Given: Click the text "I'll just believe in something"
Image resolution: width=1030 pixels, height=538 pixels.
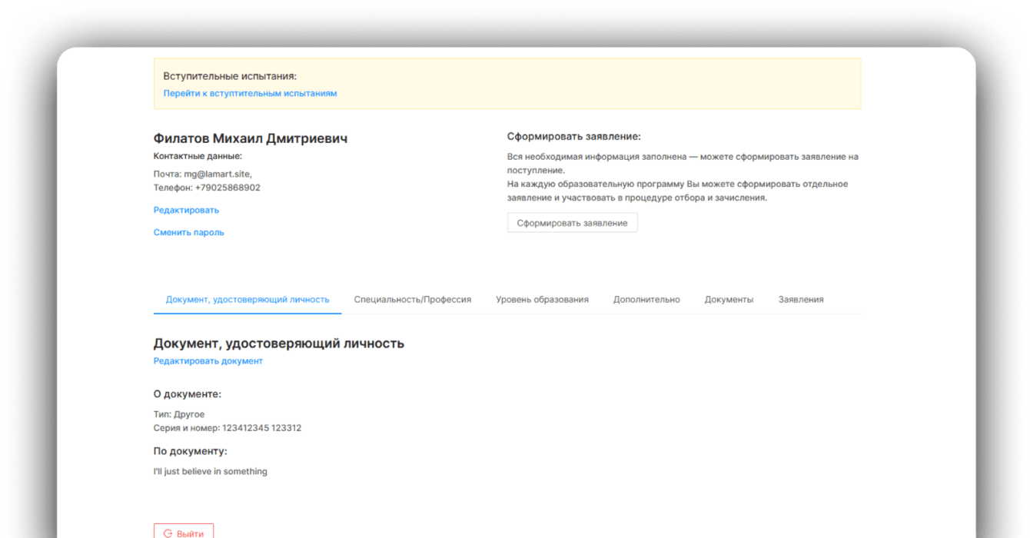Looking at the screenshot, I should point(211,471).
